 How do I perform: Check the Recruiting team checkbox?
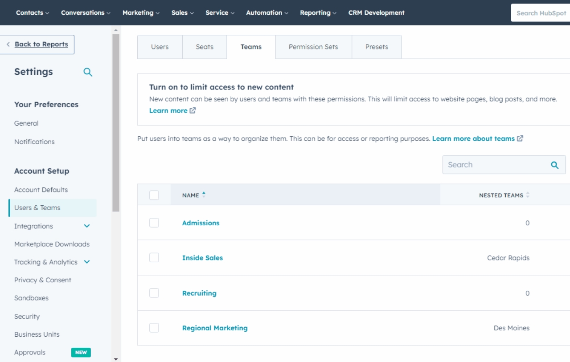point(154,293)
